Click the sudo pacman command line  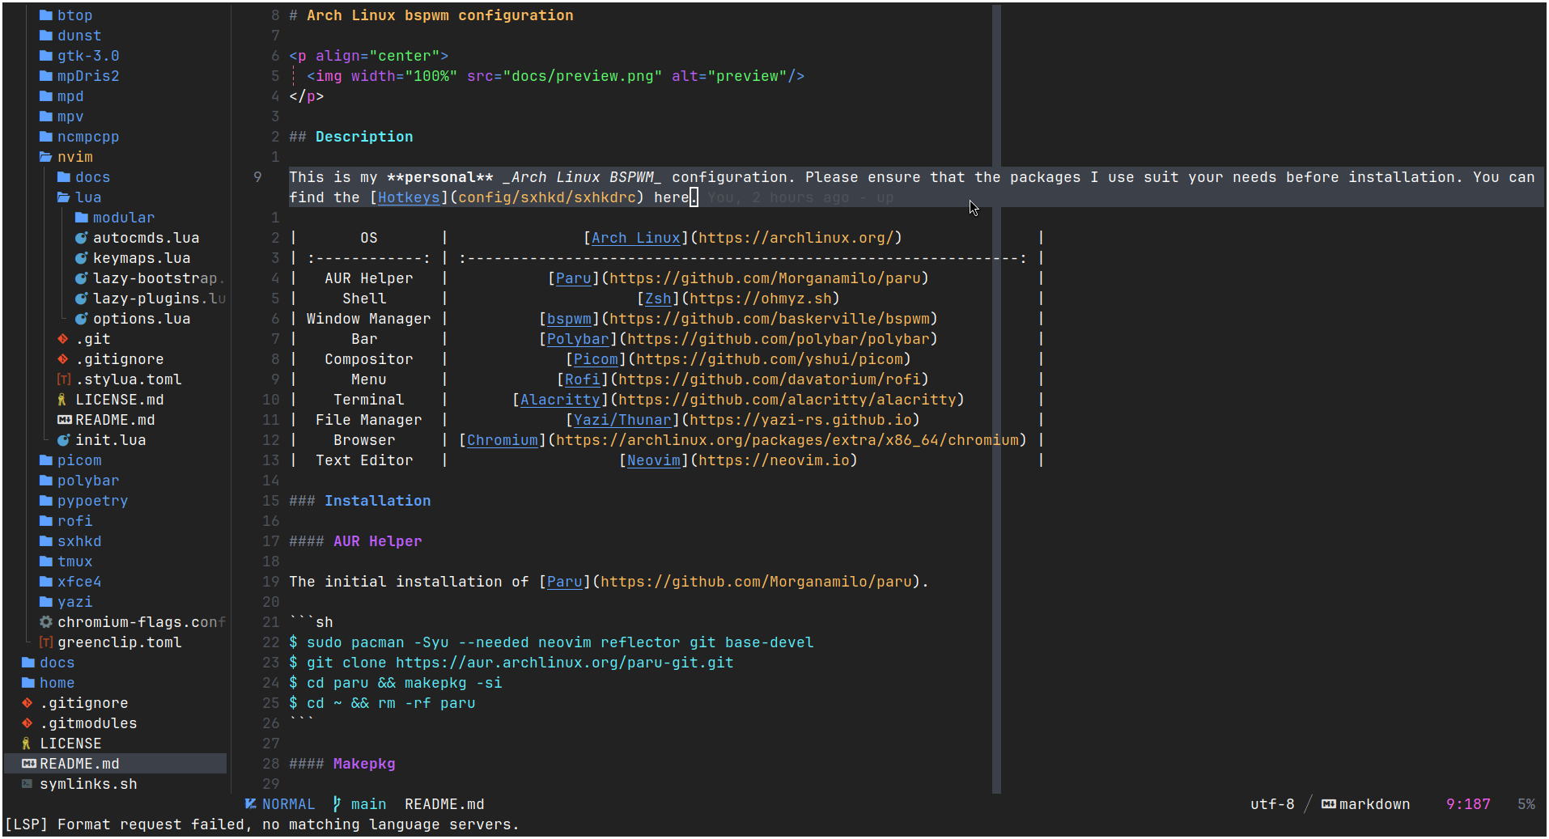coord(551,642)
